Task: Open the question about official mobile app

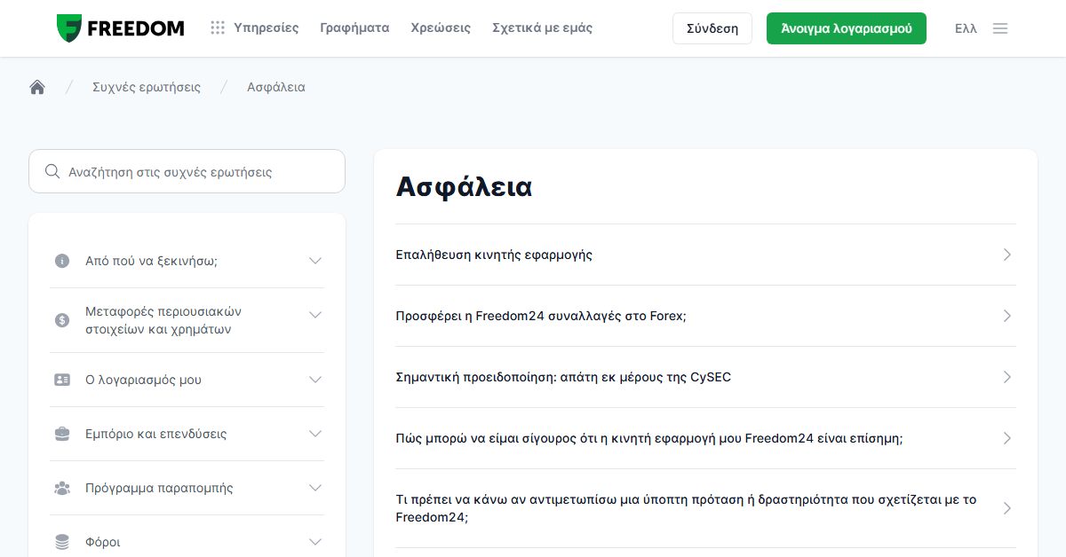Action: [705, 438]
